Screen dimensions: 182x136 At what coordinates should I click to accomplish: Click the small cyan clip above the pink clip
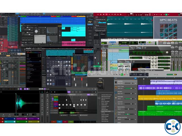point(73,40)
